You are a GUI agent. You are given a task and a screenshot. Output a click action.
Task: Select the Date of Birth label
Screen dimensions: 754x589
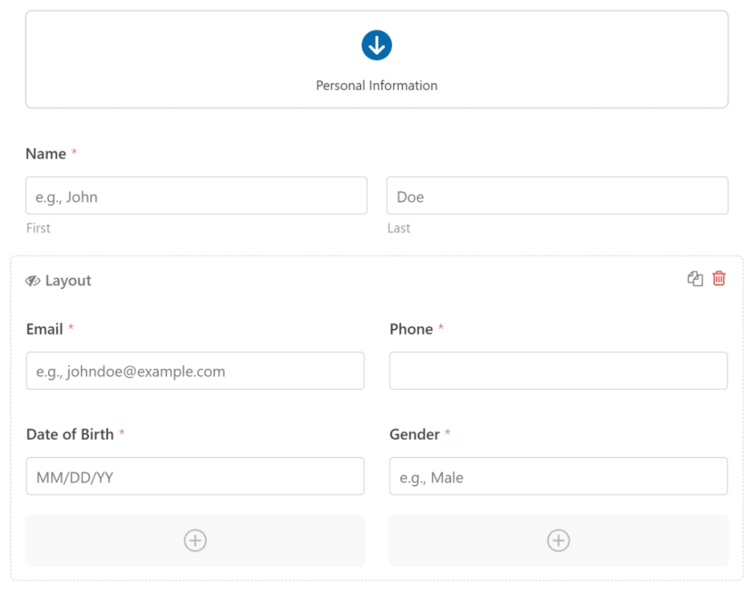70,434
